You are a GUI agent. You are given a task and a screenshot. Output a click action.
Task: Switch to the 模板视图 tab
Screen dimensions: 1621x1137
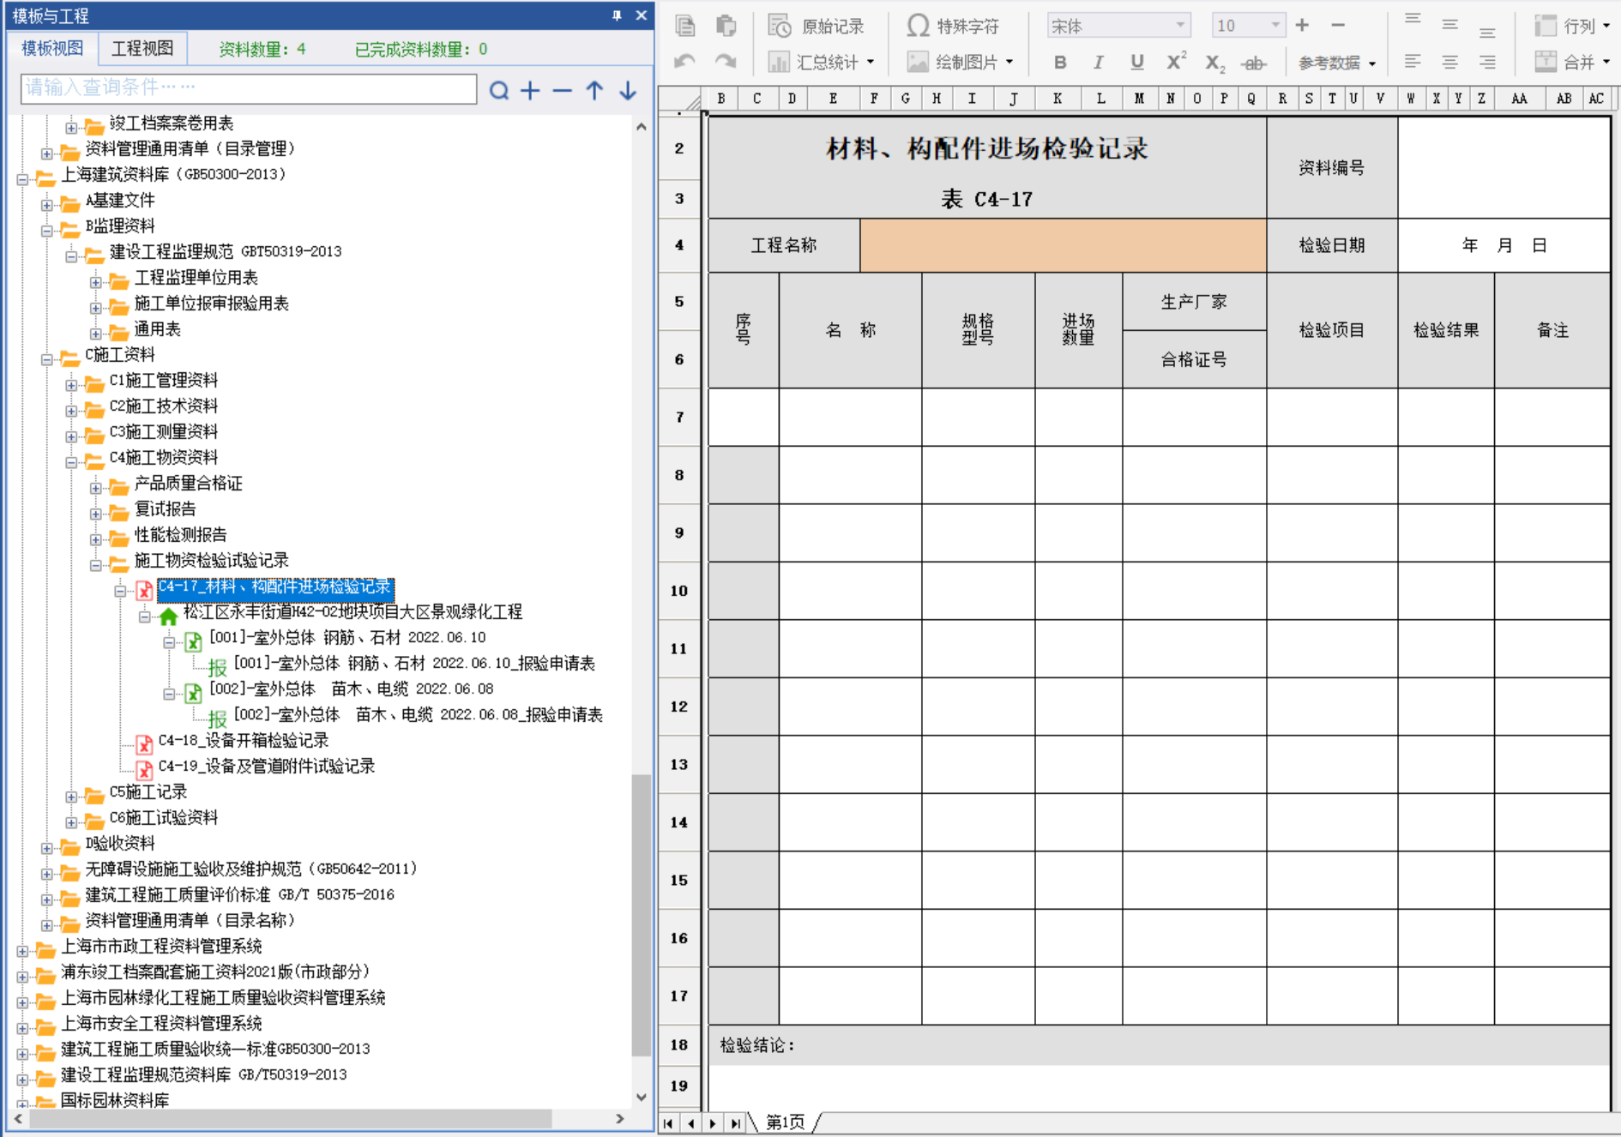pos(52,48)
